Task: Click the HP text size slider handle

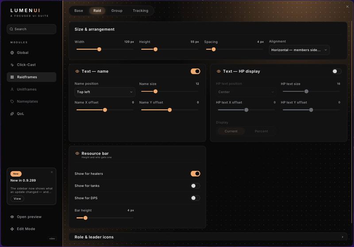Action: tap(306, 91)
